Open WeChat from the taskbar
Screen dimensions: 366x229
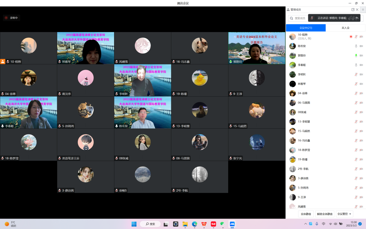tap(222, 224)
